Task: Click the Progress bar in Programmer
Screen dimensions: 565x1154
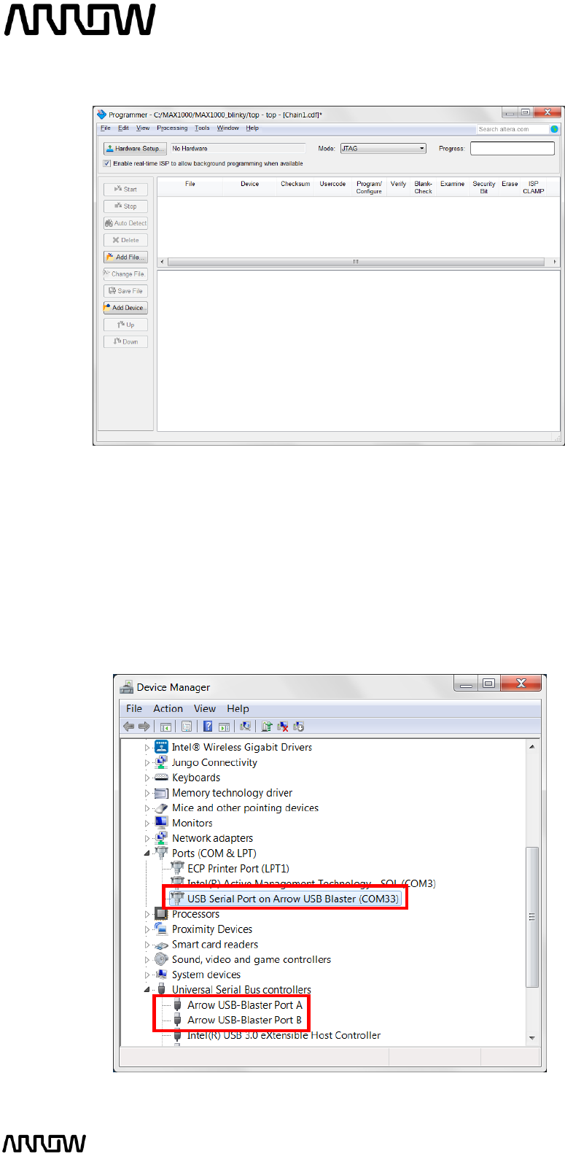Action: pyautogui.click(x=513, y=148)
